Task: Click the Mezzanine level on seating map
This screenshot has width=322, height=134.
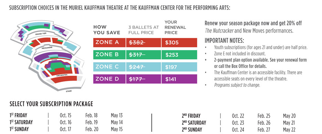Action: 47,47
